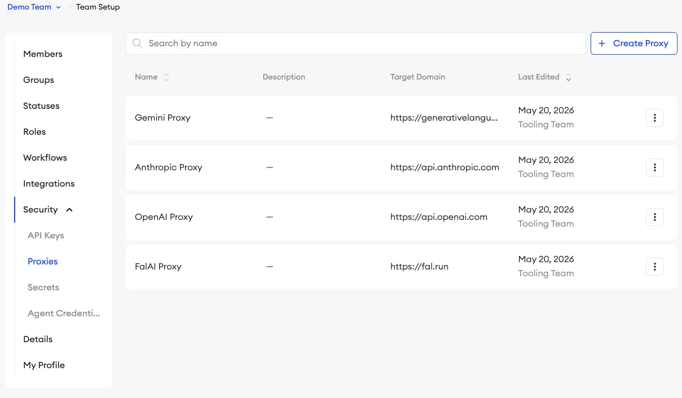Click the search magnifier icon
This screenshot has width=682, height=398.
(x=137, y=43)
